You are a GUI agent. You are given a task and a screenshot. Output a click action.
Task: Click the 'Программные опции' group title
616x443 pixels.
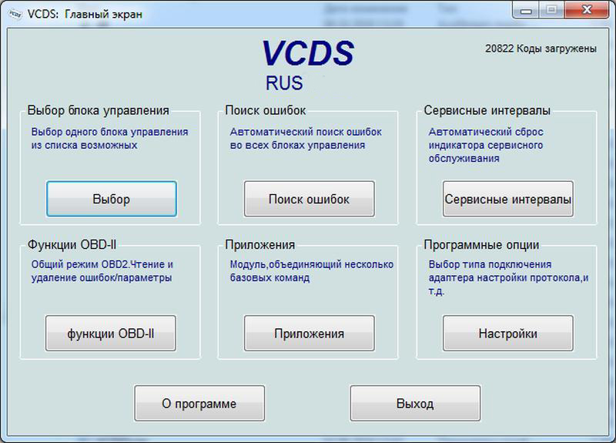[x=481, y=245]
